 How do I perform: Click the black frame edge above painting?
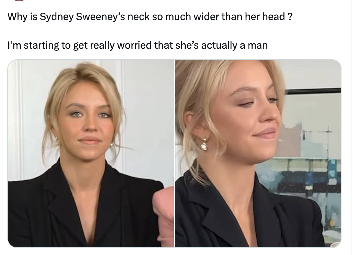pyautogui.click(x=313, y=91)
